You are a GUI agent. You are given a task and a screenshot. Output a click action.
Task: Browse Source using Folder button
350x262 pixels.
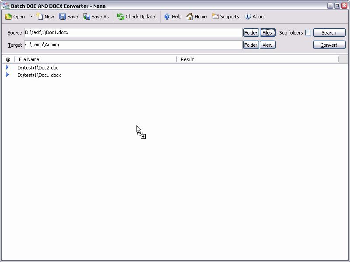pos(251,33)
